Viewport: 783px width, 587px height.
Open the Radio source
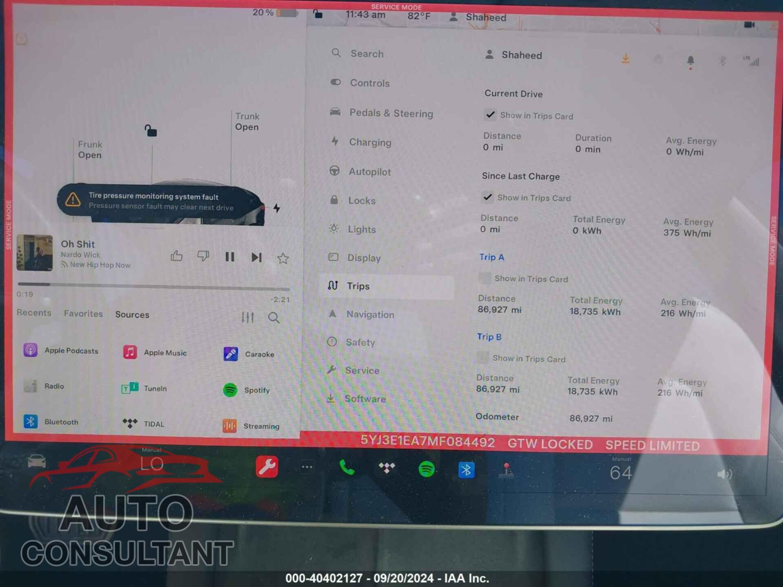point(44,386)
